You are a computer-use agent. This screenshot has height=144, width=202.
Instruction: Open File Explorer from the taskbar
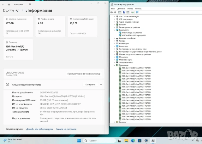[x=126, y=141]
